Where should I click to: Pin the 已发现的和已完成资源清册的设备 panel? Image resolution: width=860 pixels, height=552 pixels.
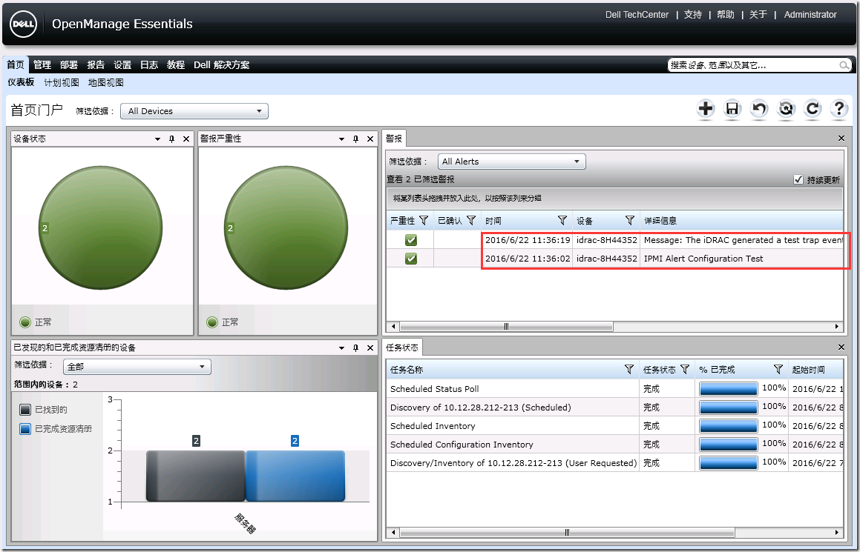point(355,348)
